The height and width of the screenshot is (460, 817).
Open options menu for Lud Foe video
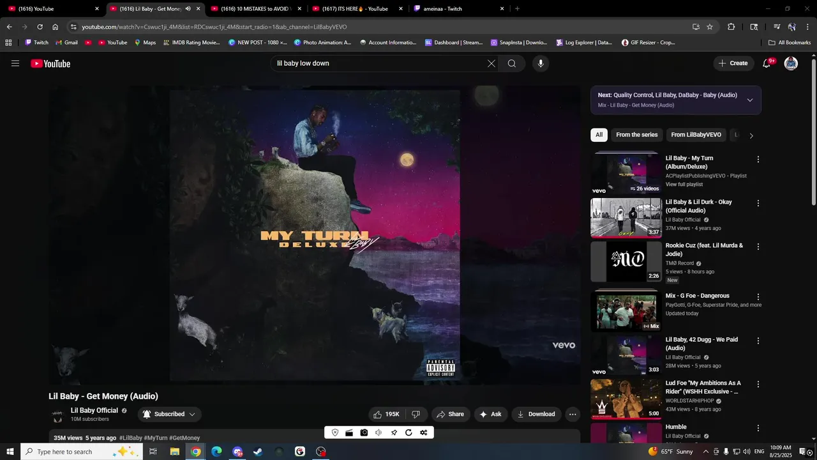point(758,385)
